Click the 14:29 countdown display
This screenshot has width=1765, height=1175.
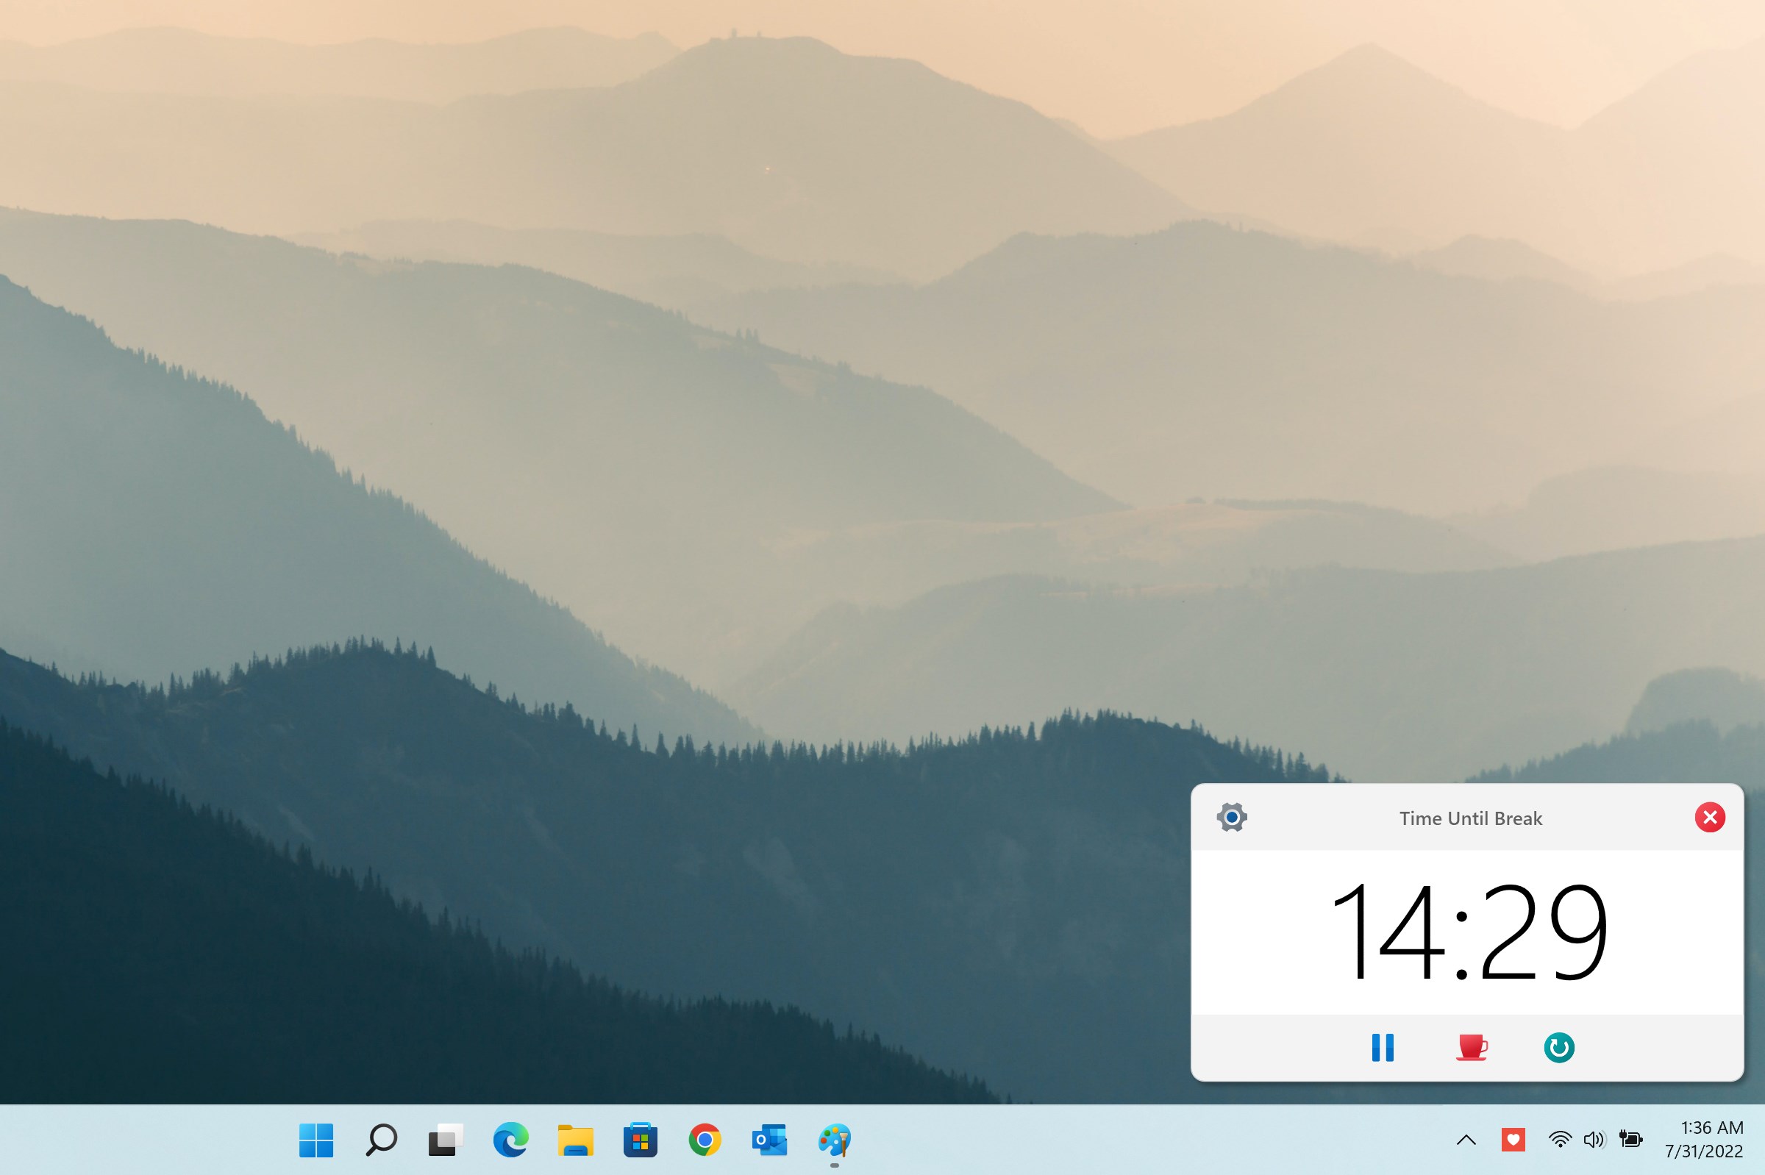[x=1467, y=932]
